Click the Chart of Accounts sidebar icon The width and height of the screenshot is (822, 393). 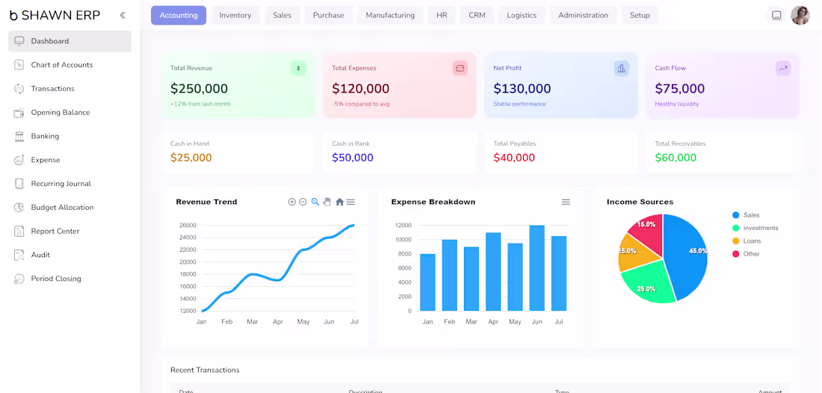[x=19, y=65]
